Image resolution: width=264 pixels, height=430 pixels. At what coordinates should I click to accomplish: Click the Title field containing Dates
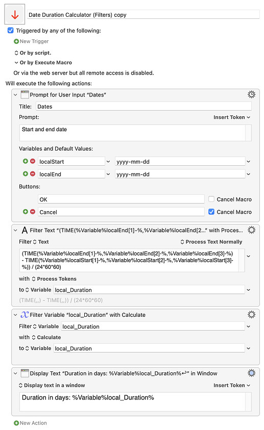point(143,107)
